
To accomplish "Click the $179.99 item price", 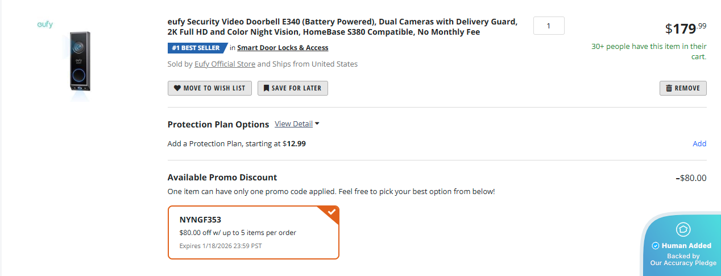I will (686, 28).
